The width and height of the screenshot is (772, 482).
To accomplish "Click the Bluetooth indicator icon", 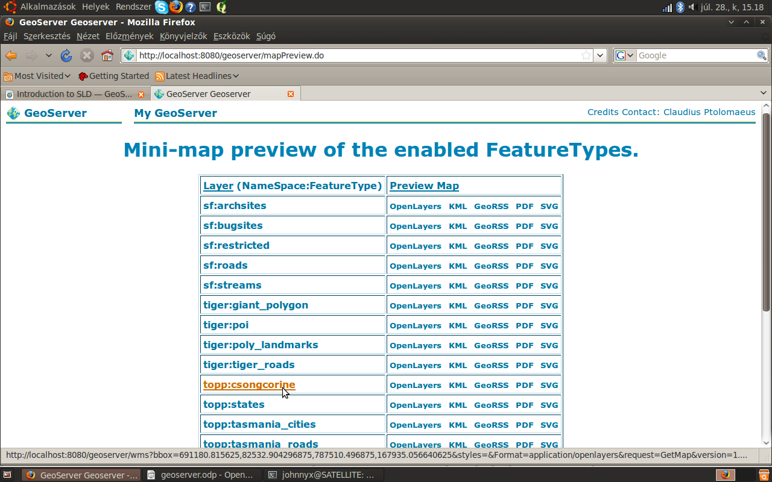I will (x=680, y=7).
